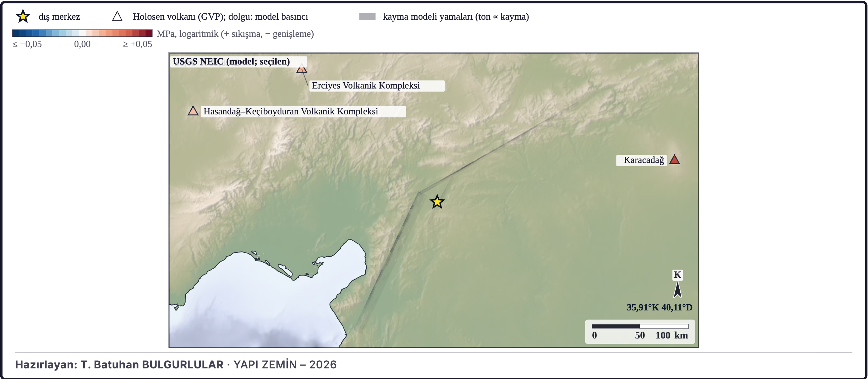Click the dış merkez legend text
Viewport: 868px width, 379px height.
tap(59, 17)
